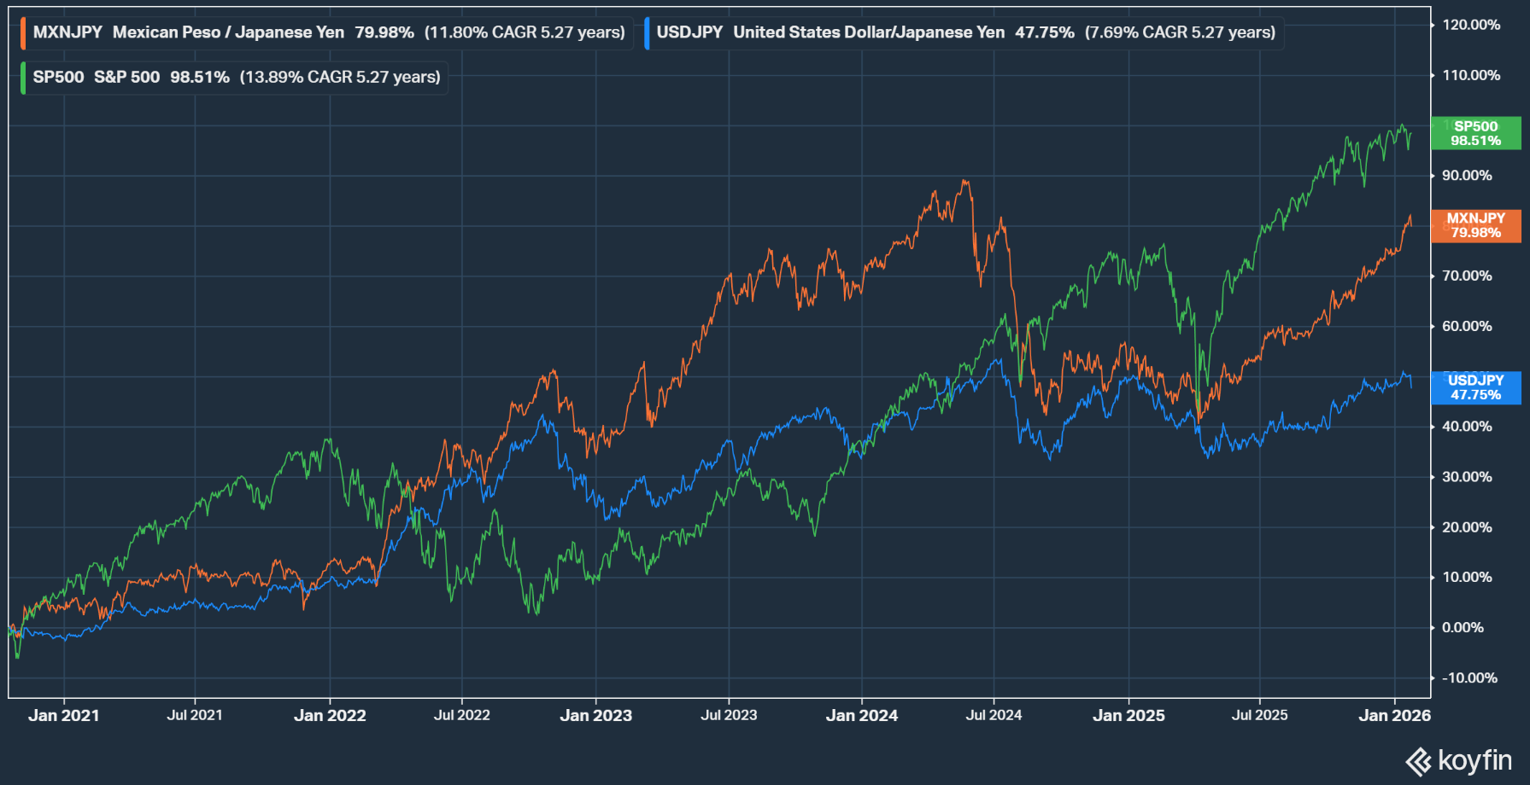Click the green SP500 legend color bar
Screen dimensions: 1530x785
tap(23, 77)
